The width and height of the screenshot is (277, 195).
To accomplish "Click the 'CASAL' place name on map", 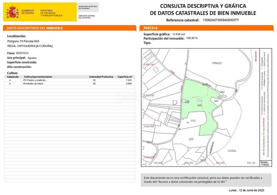I will [x=232, y=151].
